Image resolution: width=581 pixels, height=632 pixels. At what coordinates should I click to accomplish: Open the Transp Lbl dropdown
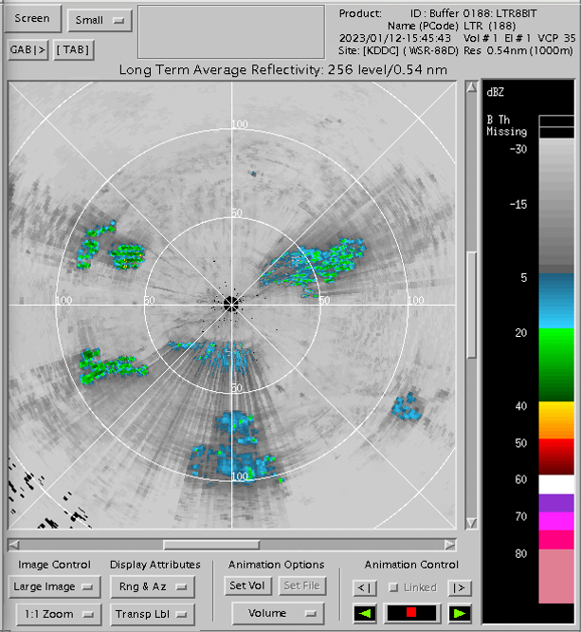(153, 614)
